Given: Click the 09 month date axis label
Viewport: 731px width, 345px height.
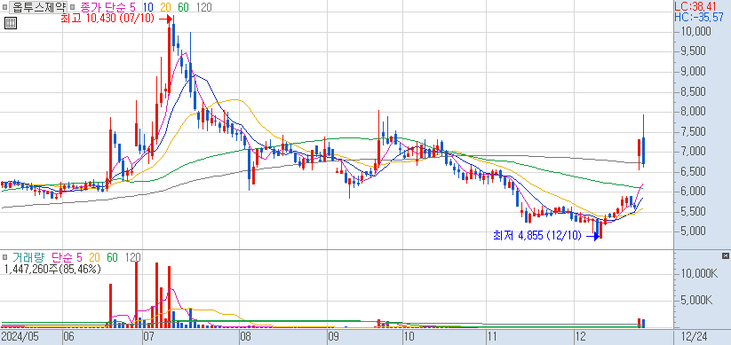Looking at the screenshot, I should (x=332, y=336).
